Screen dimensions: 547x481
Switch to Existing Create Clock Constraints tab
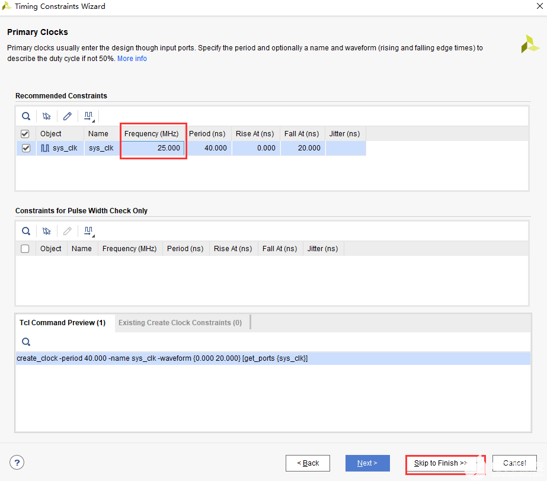(x=180, y=323)
